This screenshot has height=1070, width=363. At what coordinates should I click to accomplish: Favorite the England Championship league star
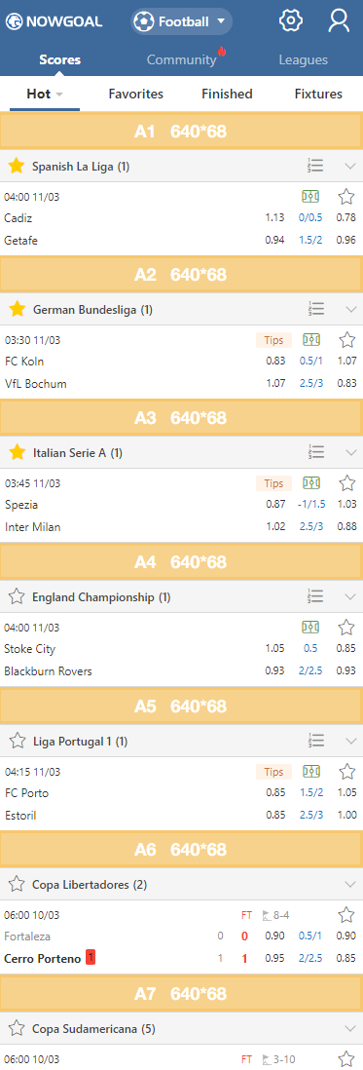point(17,596)
